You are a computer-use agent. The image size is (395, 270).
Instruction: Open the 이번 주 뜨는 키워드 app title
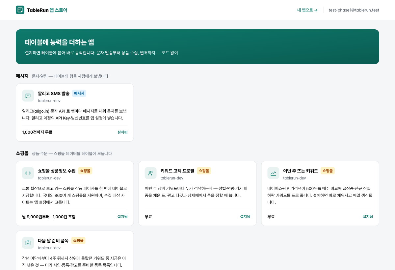pyautogui.click(x=301, y=171)
